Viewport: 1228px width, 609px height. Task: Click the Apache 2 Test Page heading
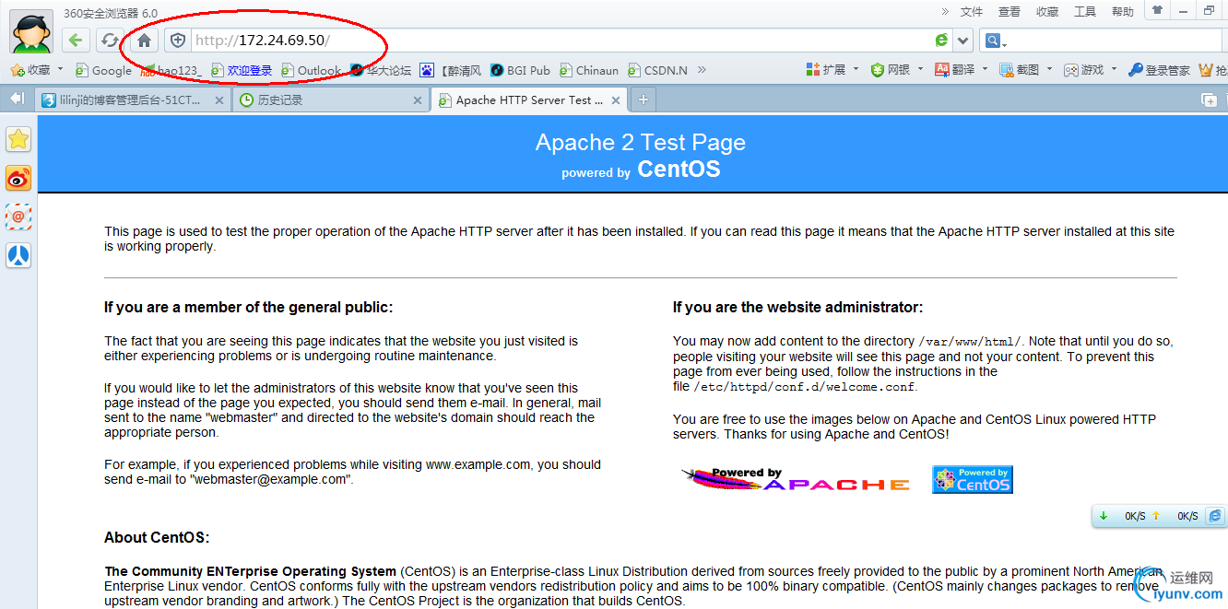click(641, 143)
